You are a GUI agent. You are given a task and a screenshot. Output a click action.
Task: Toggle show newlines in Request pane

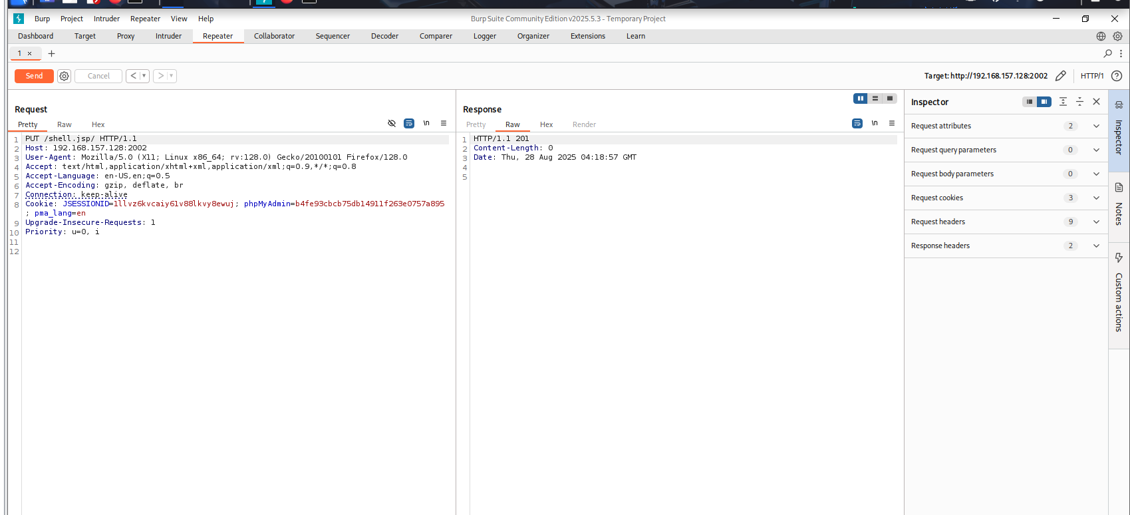tap(426, 123)
